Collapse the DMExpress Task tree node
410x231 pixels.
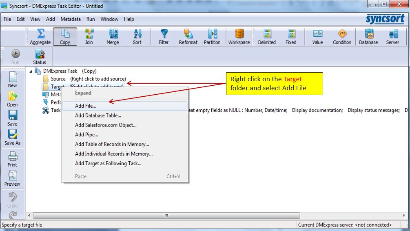pyautogui.click(x=31, y=71)
